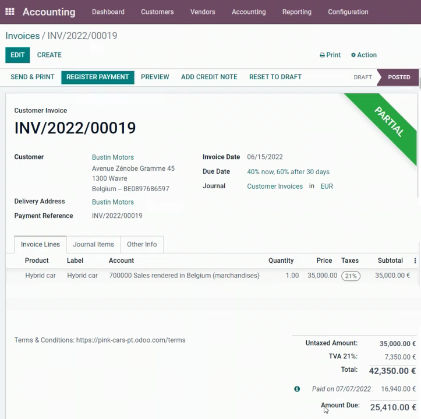Open the apps grid menu icon
Image resolution: width=421 pixels, height=419 pixels.
[10, 12]
